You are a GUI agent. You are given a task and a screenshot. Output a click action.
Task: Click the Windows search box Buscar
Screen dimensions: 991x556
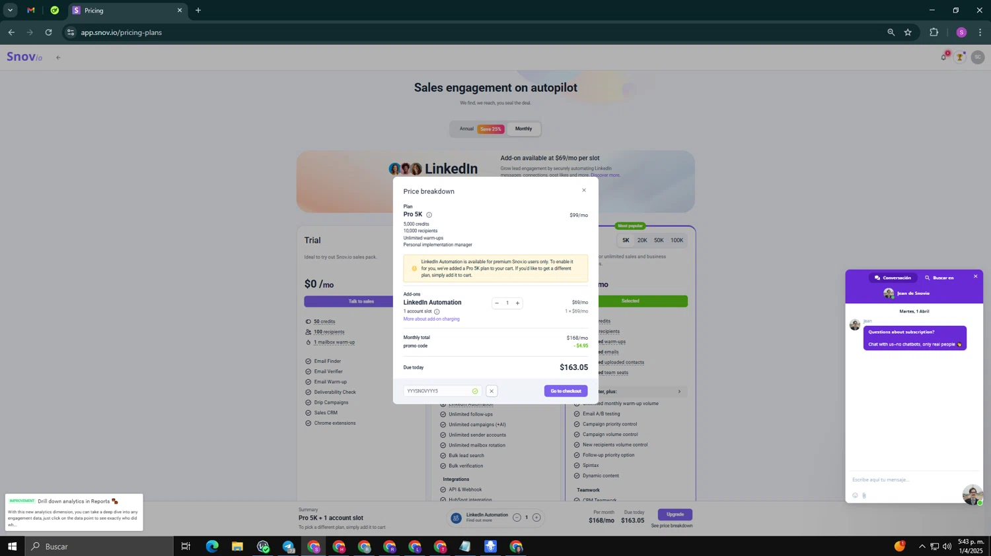(99, 546)
